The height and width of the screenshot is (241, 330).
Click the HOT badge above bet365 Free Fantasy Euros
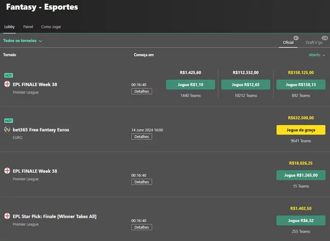pyautogui.click(x=9, y=121)
